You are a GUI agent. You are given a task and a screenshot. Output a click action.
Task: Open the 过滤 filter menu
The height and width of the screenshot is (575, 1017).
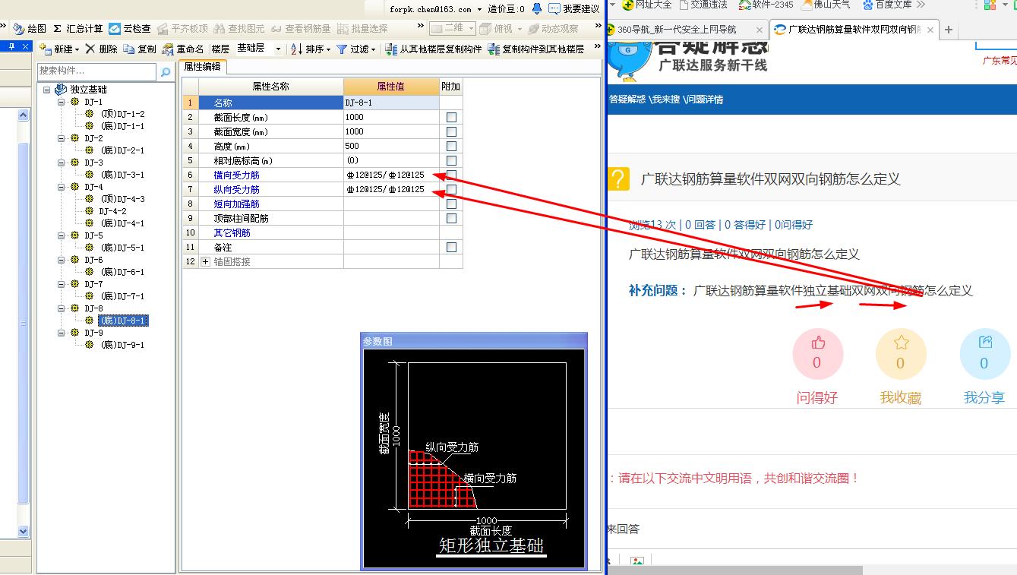[356, 49]
